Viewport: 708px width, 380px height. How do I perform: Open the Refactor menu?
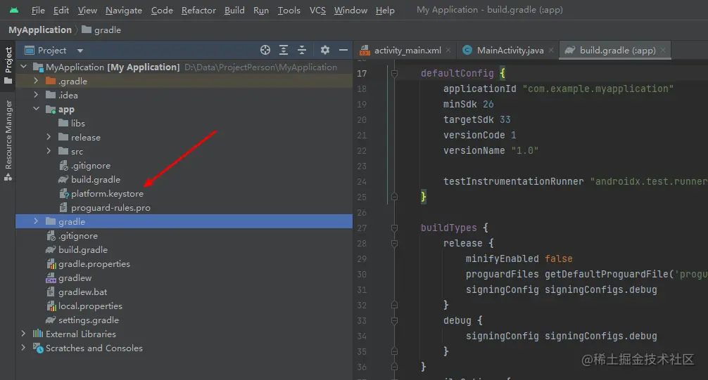[x=198, y=10]
